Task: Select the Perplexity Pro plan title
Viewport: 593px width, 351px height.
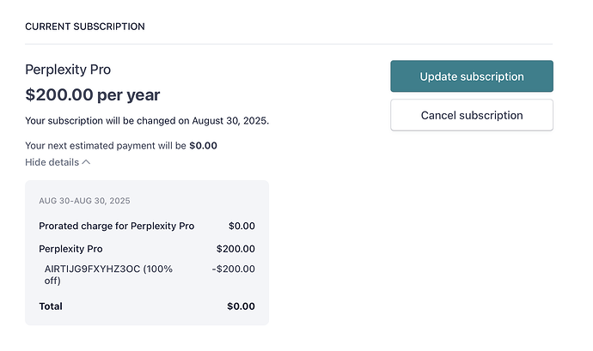Action: [68, 70]
